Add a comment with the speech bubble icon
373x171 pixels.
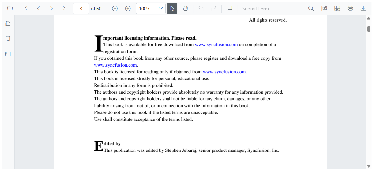(229, 9)
